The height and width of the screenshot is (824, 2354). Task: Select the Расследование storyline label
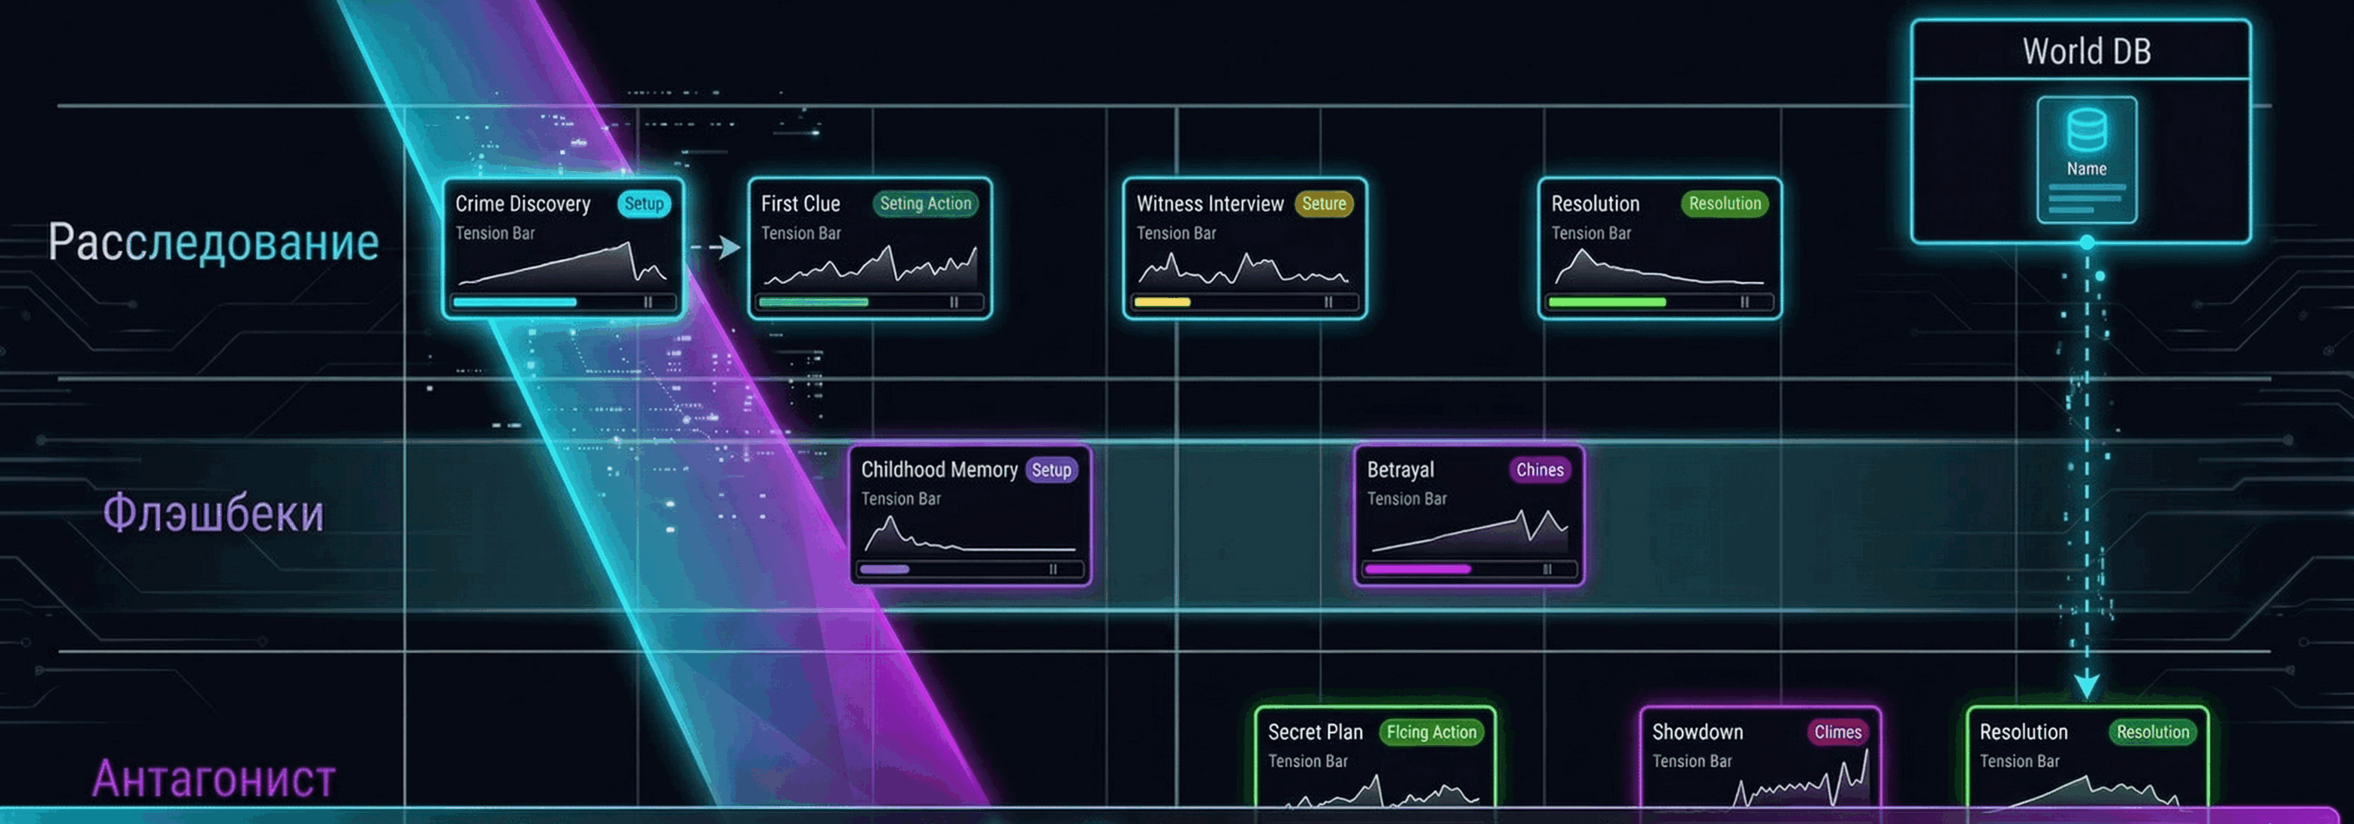[x=213, y=243]
